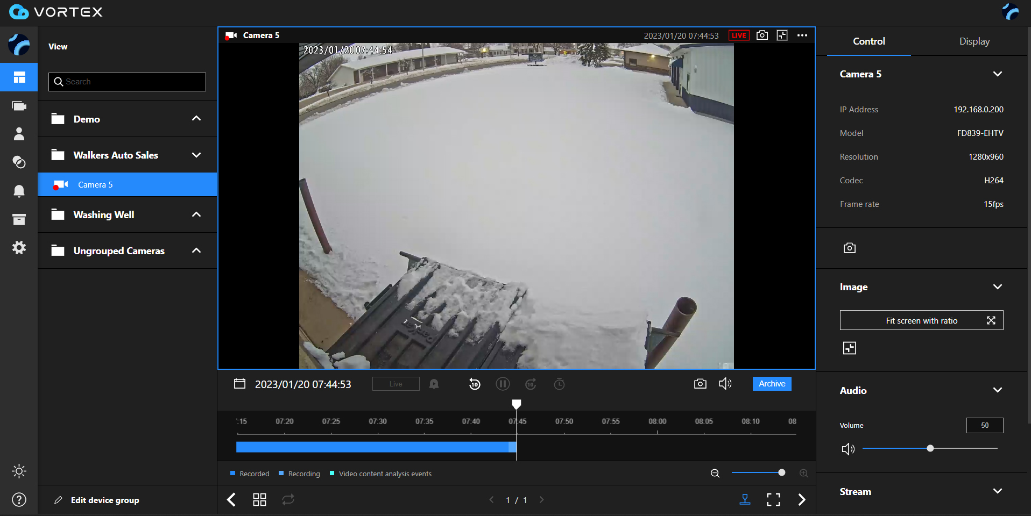Adjust the Audio volume slider handle
The image size is (1031, 516).
point(930,448)
